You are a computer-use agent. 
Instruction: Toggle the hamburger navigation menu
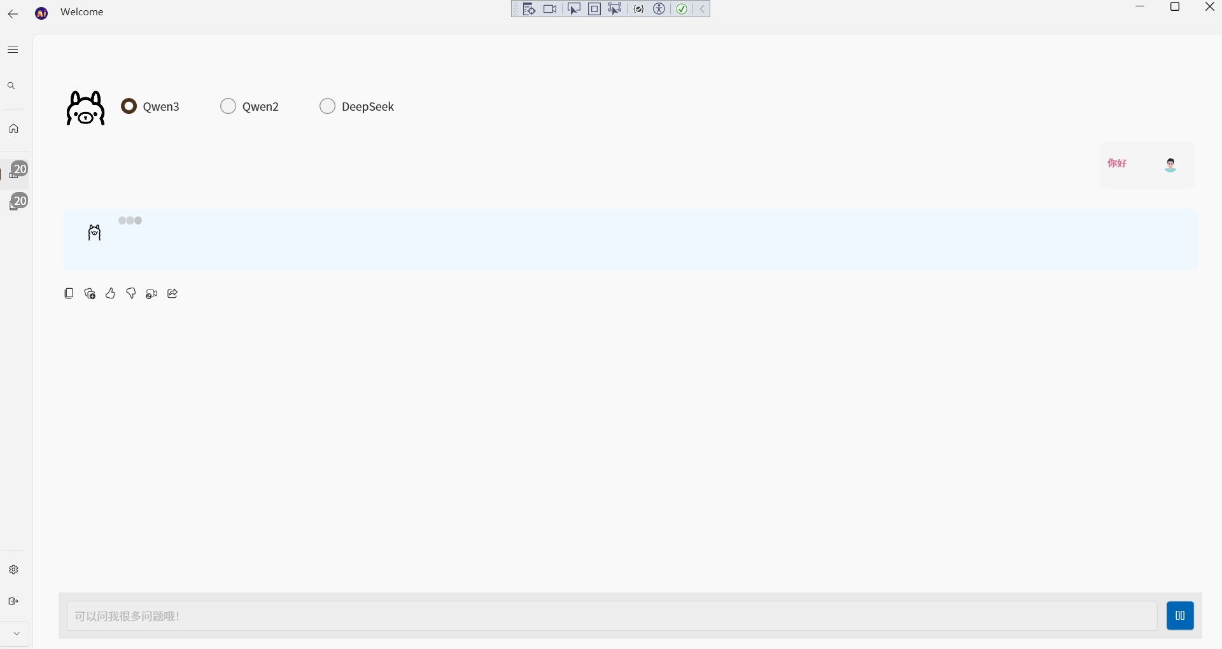pos(13,50)
